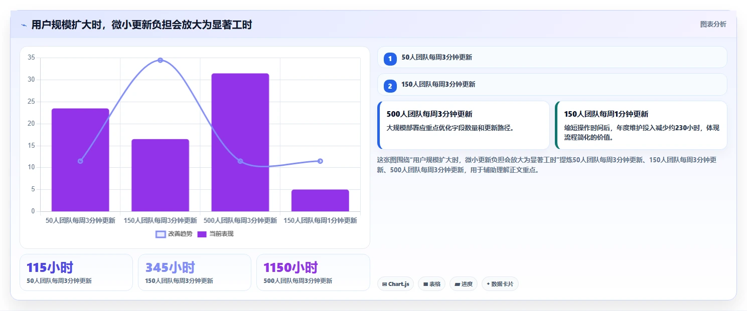Click the Chart.js tag chip
This screenshot has width=747, height=311.
[395, 284]
